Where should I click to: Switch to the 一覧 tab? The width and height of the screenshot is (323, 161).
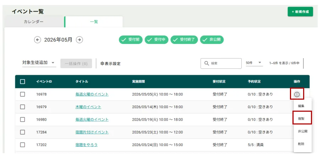[x=94, y=22]
